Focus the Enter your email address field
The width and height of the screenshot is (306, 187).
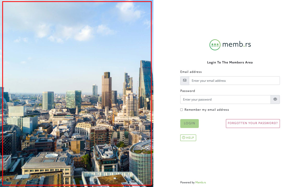(x=234, y=80)
